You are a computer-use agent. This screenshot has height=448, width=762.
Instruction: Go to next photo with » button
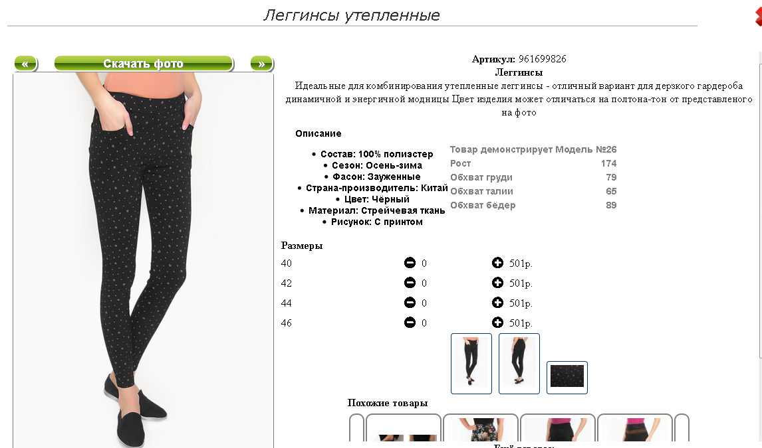point(262,64)
